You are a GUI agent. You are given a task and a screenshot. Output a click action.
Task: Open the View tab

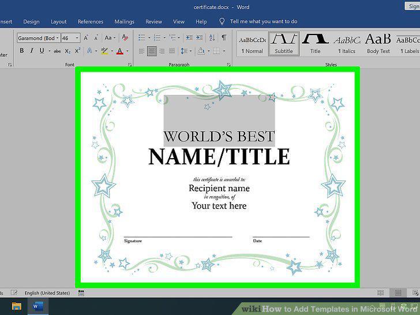179,21
